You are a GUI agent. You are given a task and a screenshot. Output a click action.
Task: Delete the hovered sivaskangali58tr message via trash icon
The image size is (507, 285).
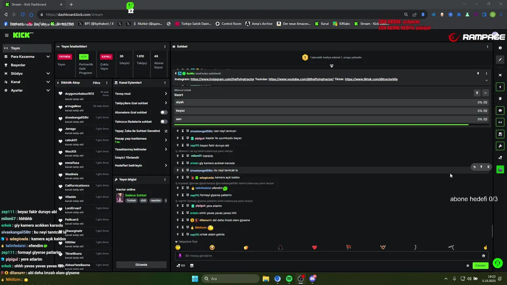pos(488,167)
